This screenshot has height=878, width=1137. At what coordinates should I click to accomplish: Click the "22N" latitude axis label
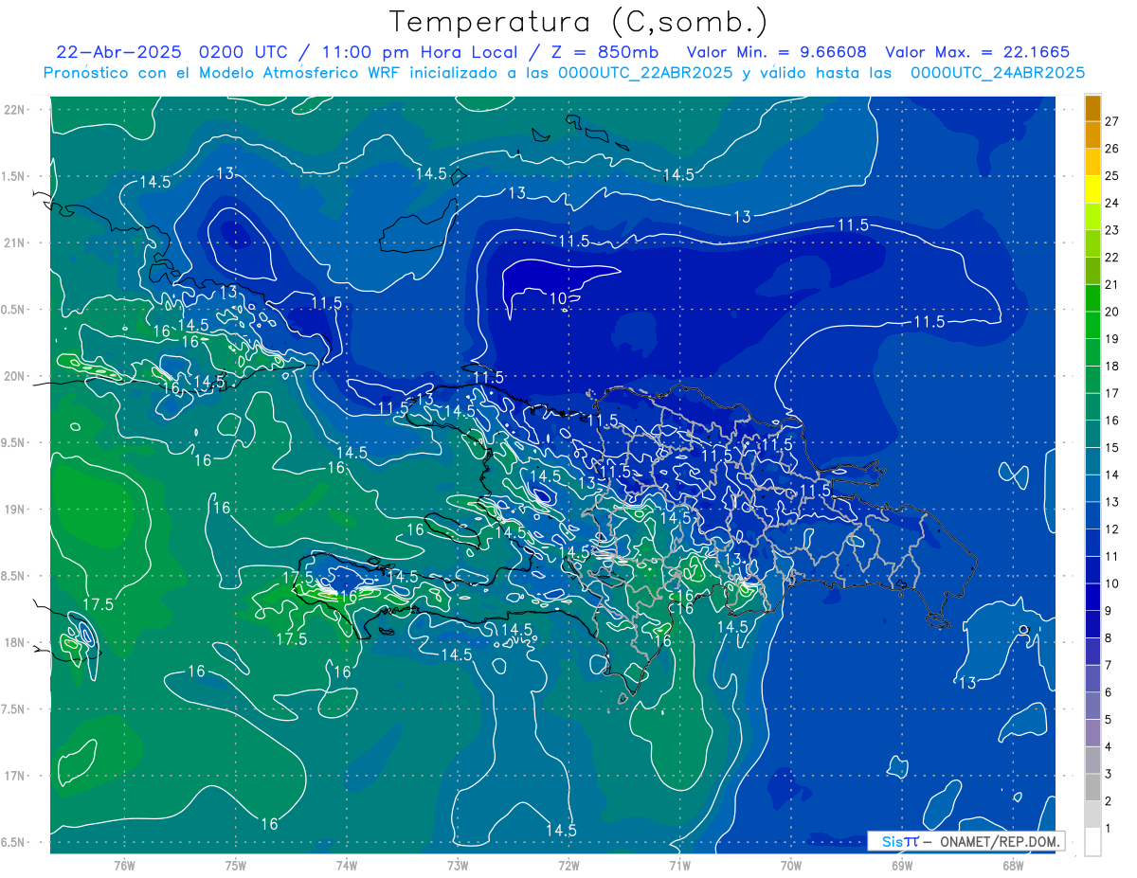[x=14, y=109]
